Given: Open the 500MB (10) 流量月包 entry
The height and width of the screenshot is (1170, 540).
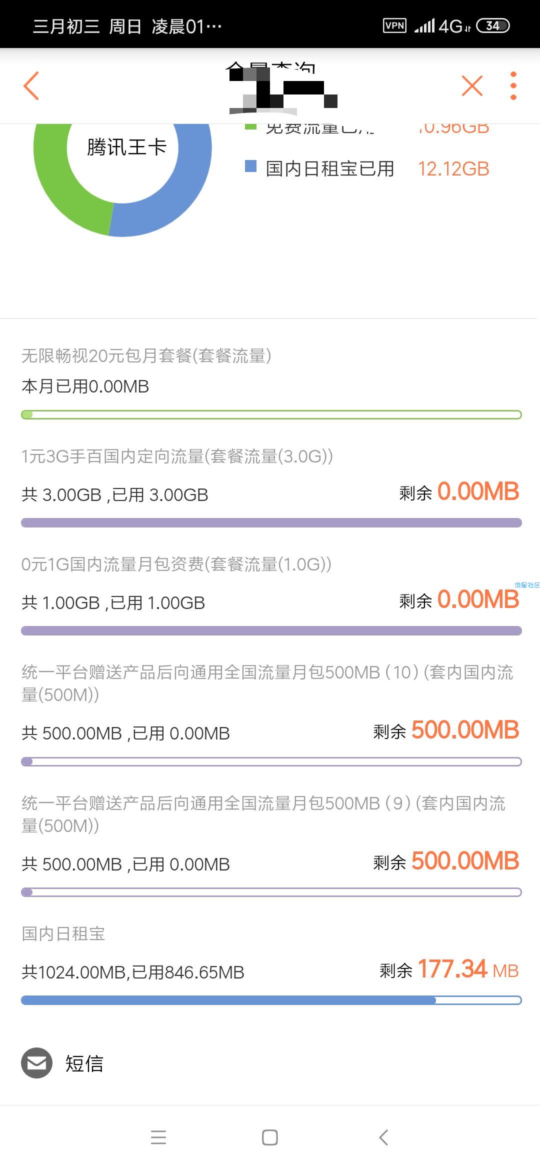Looking at the screenshot, I should (271, 714).
